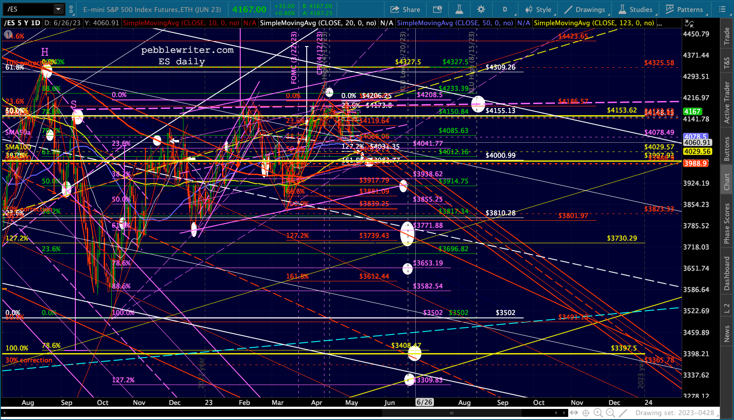Open the Patterns menu
The width and height of the screenshot is (734, 420).
[684, 9]
